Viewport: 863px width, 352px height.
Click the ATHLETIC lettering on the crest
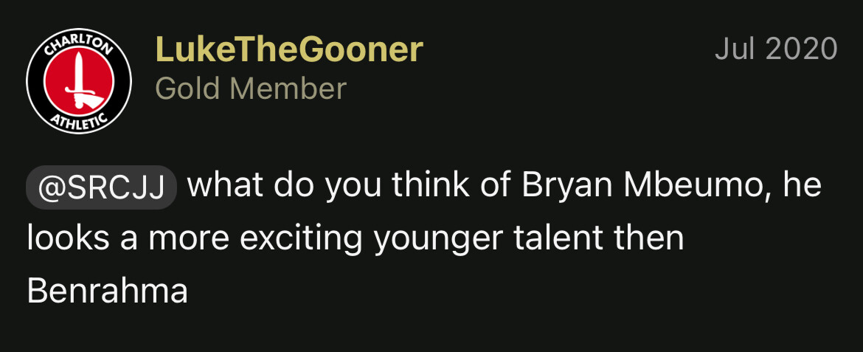[x=79, y=120]
